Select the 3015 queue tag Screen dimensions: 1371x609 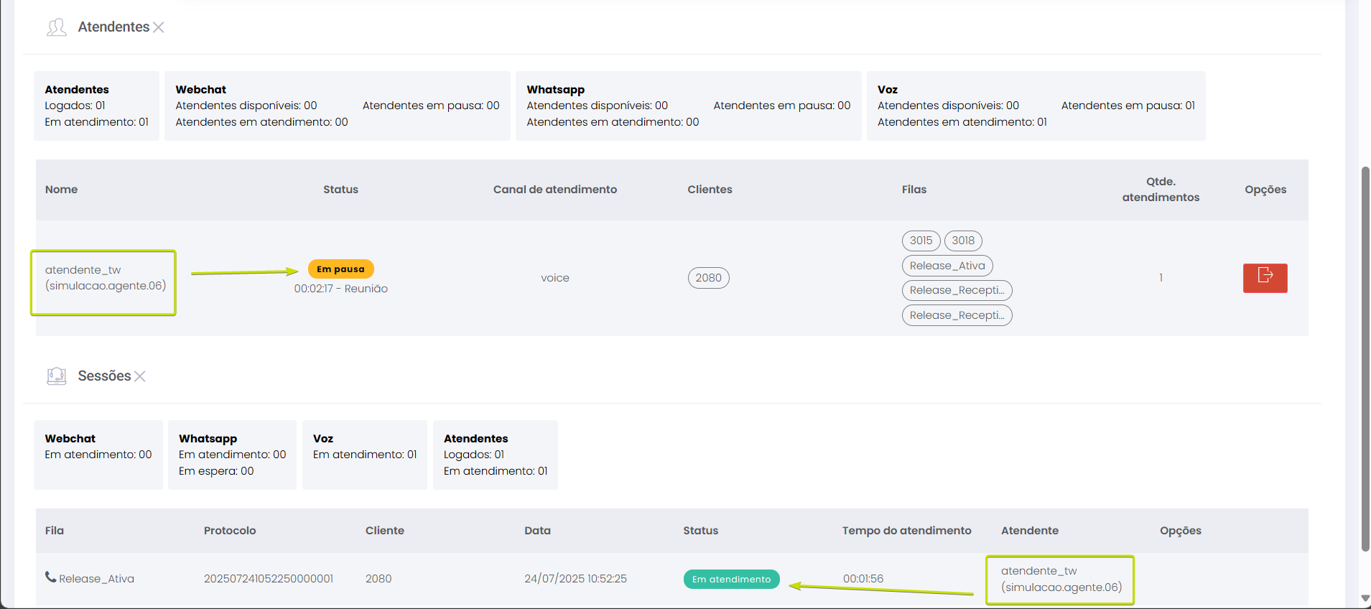pos(921,241)
